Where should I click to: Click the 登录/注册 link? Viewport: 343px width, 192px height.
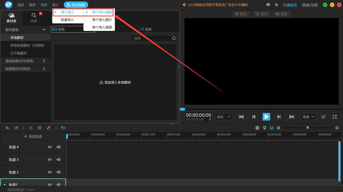[x=310, y=5]
